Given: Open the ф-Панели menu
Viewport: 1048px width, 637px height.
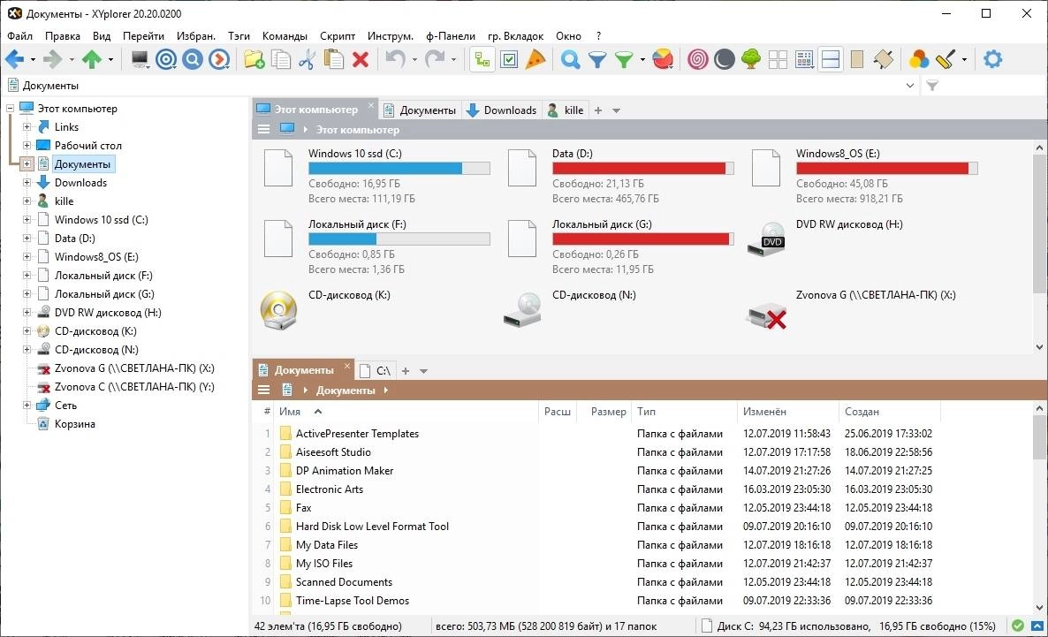Looking at the screenshot, I should coord(451,36).
